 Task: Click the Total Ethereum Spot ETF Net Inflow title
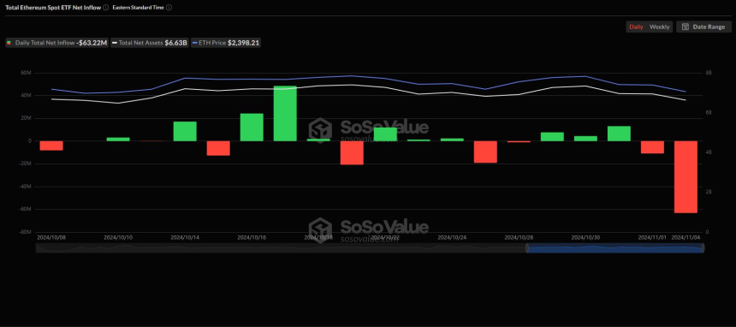tap(53, 8)
